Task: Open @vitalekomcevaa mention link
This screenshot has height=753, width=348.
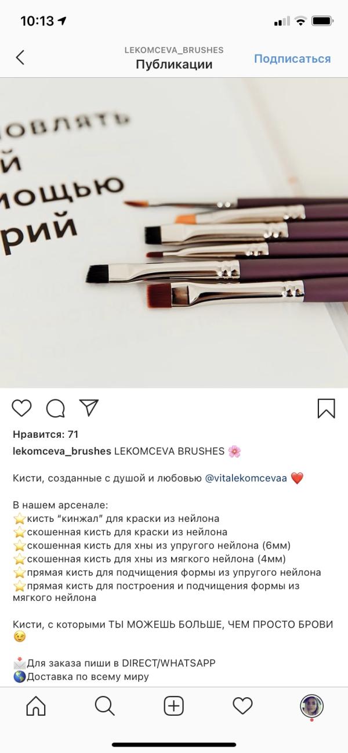Action: tap(246, 479)
